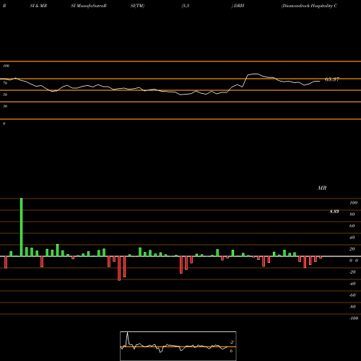This screenshot has height=361, width=361.
Task: Click the 'SI MunafaSutraR' header text
Action: click(x=89, y=6)
